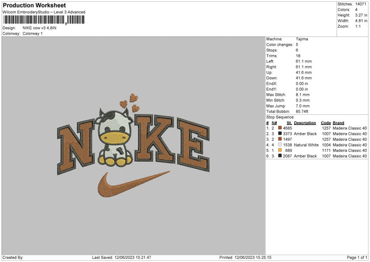Click the design name 'NIKE cow v3 4,8IN'
370x262 pixels.
pos(39,28)
